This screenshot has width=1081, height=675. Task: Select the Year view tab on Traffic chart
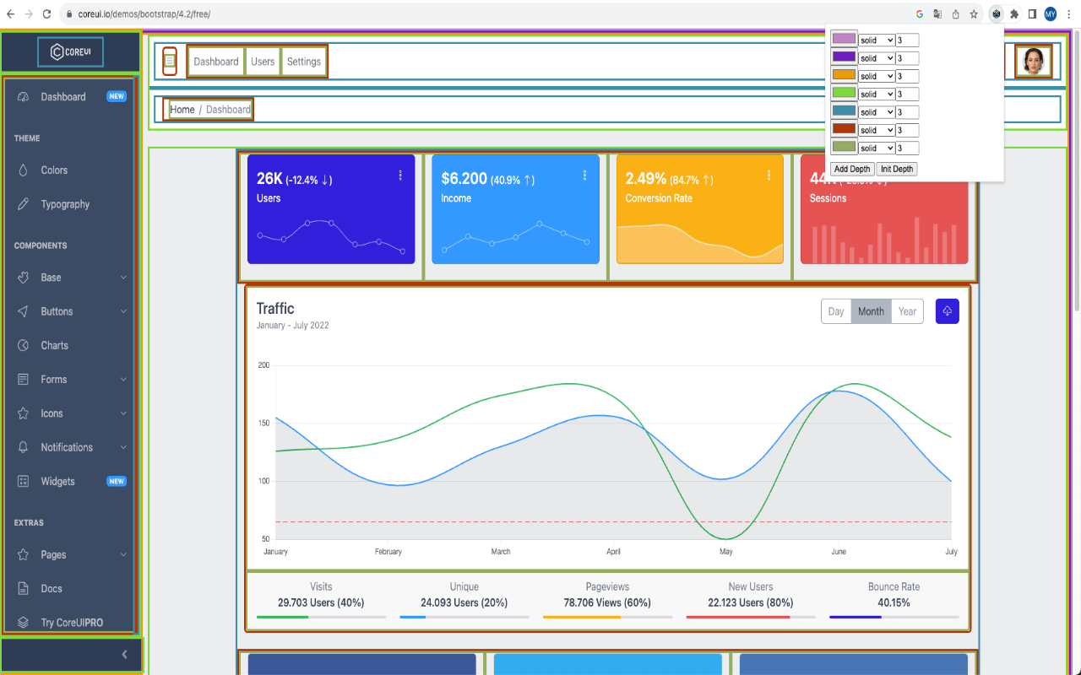pyautogui.click(x=906, y=310)
